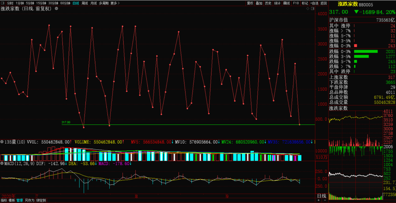The height and width of the screenshot is (203, 396).
Task: Select the 管理 tab at bottom
Action: click(x=19, y=200)
